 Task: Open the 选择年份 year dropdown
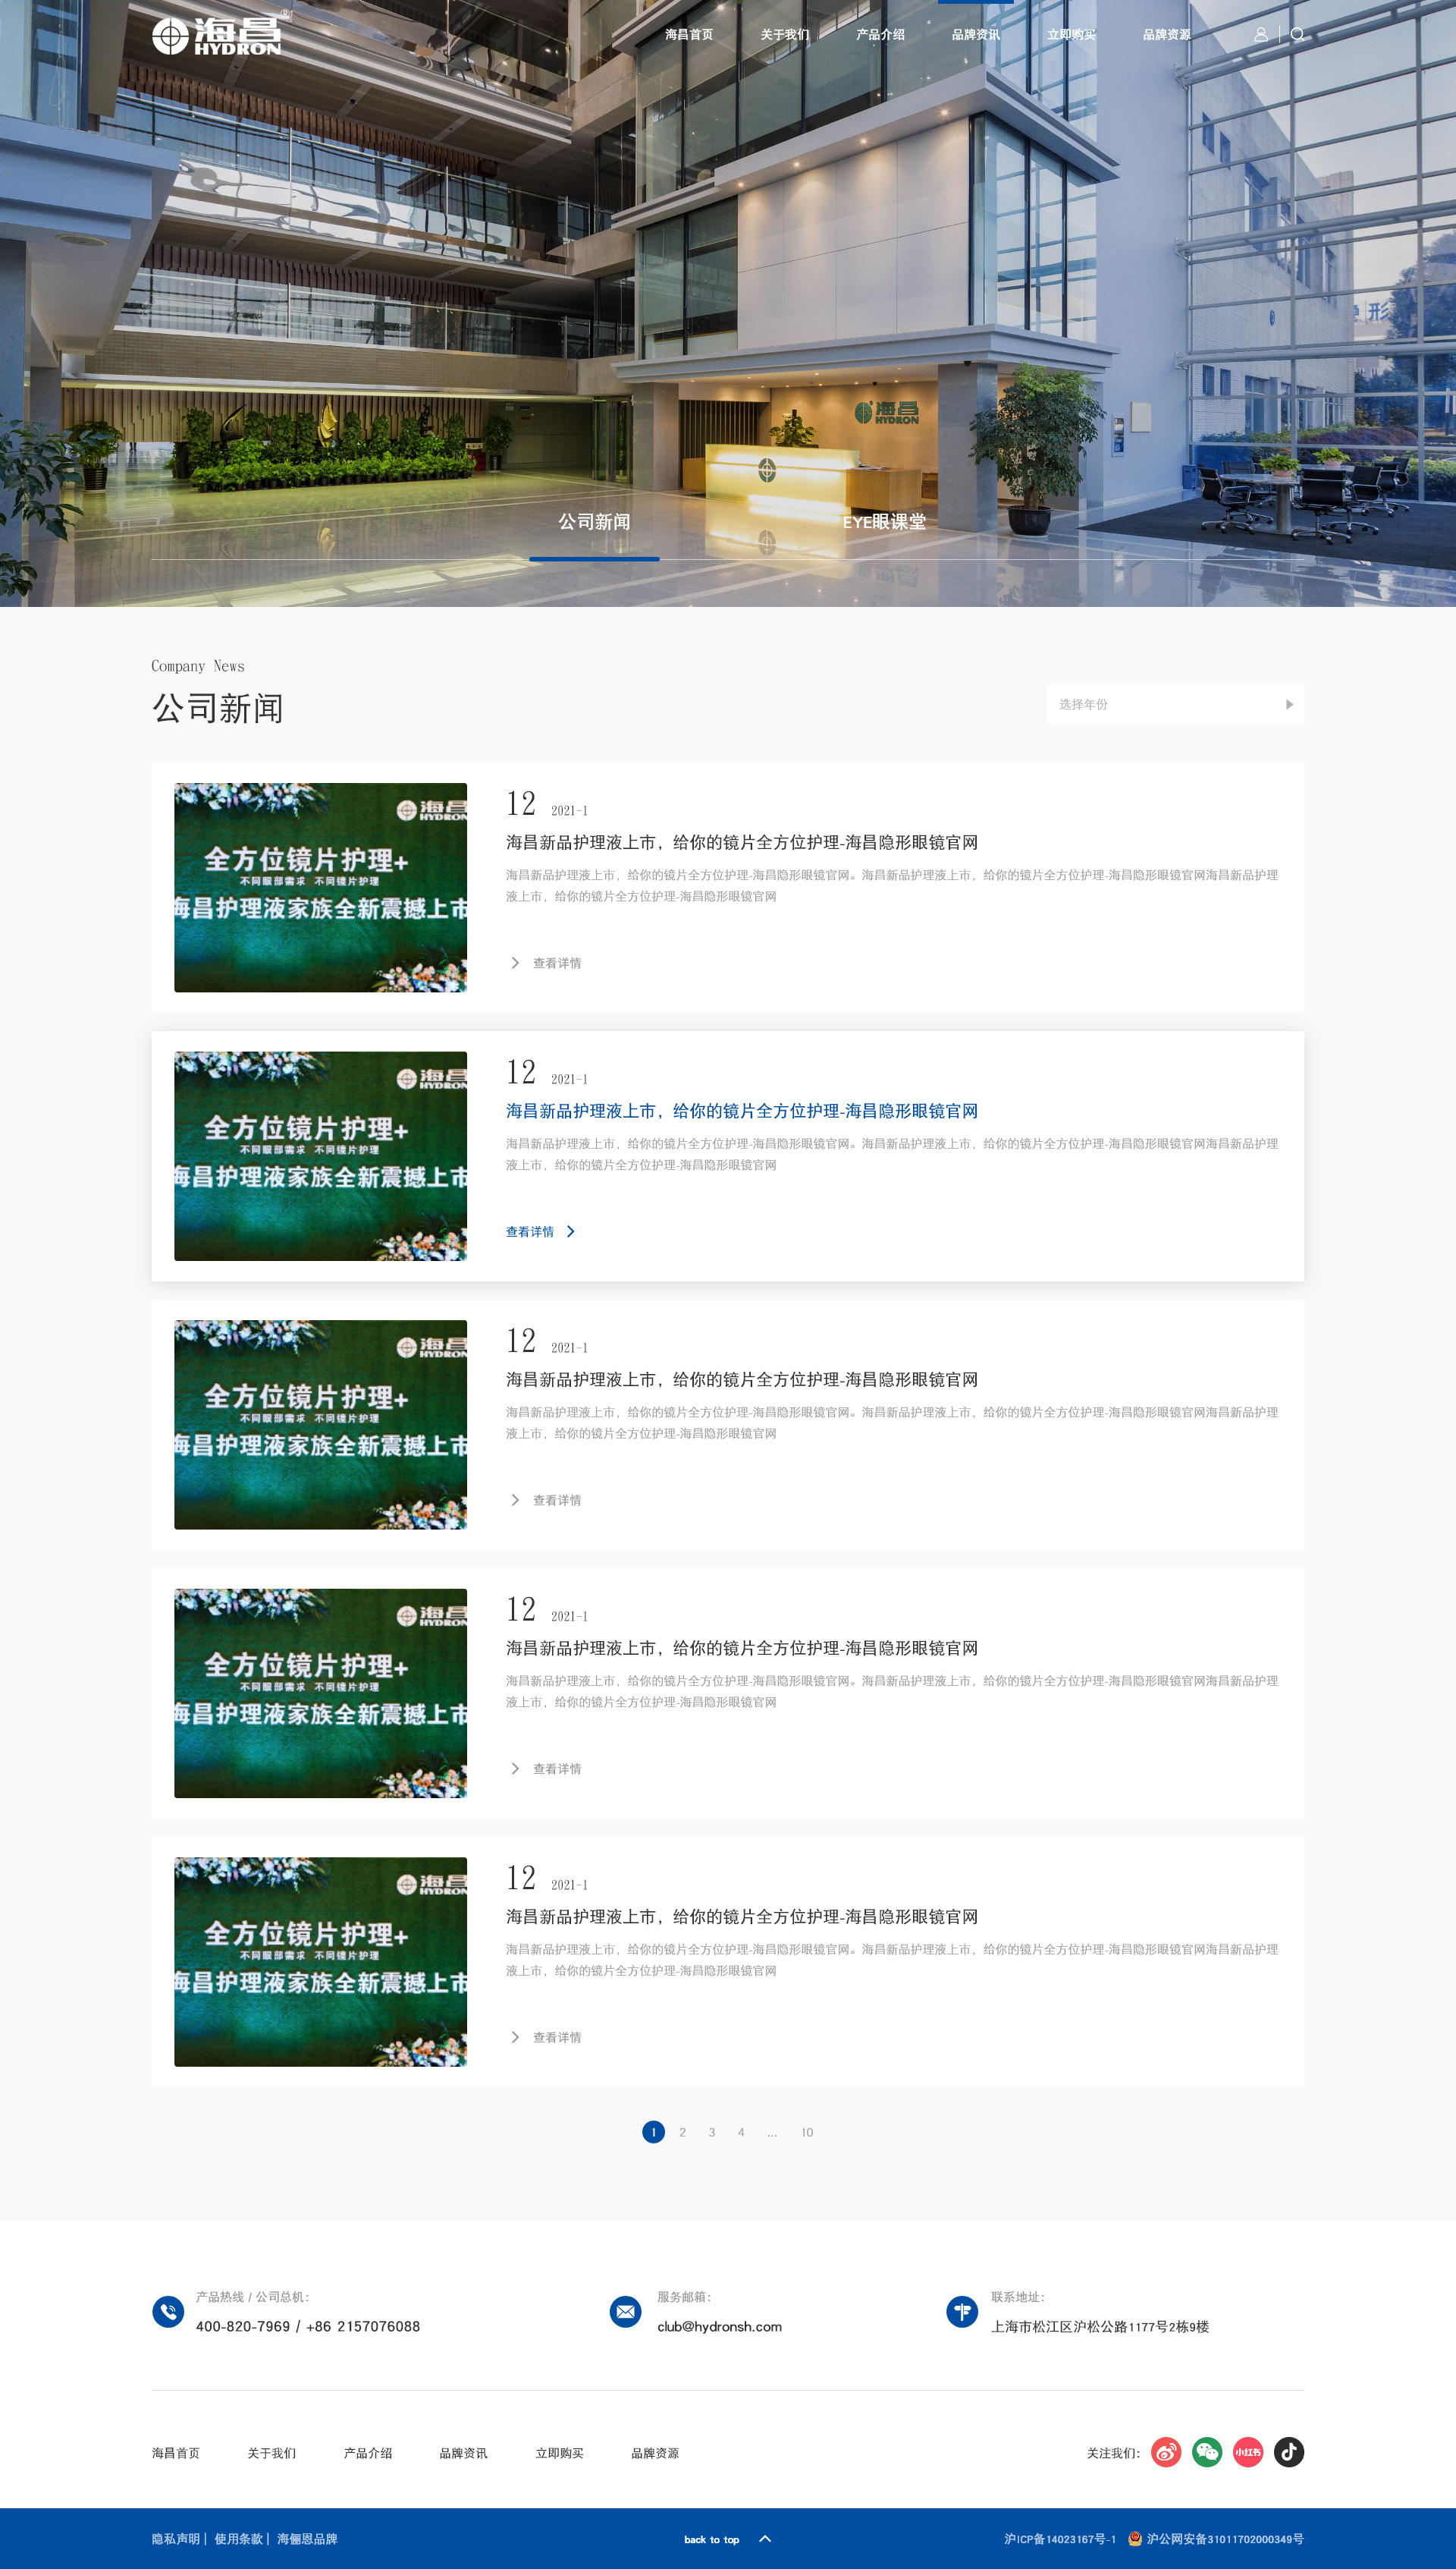tap(1175, 703)
